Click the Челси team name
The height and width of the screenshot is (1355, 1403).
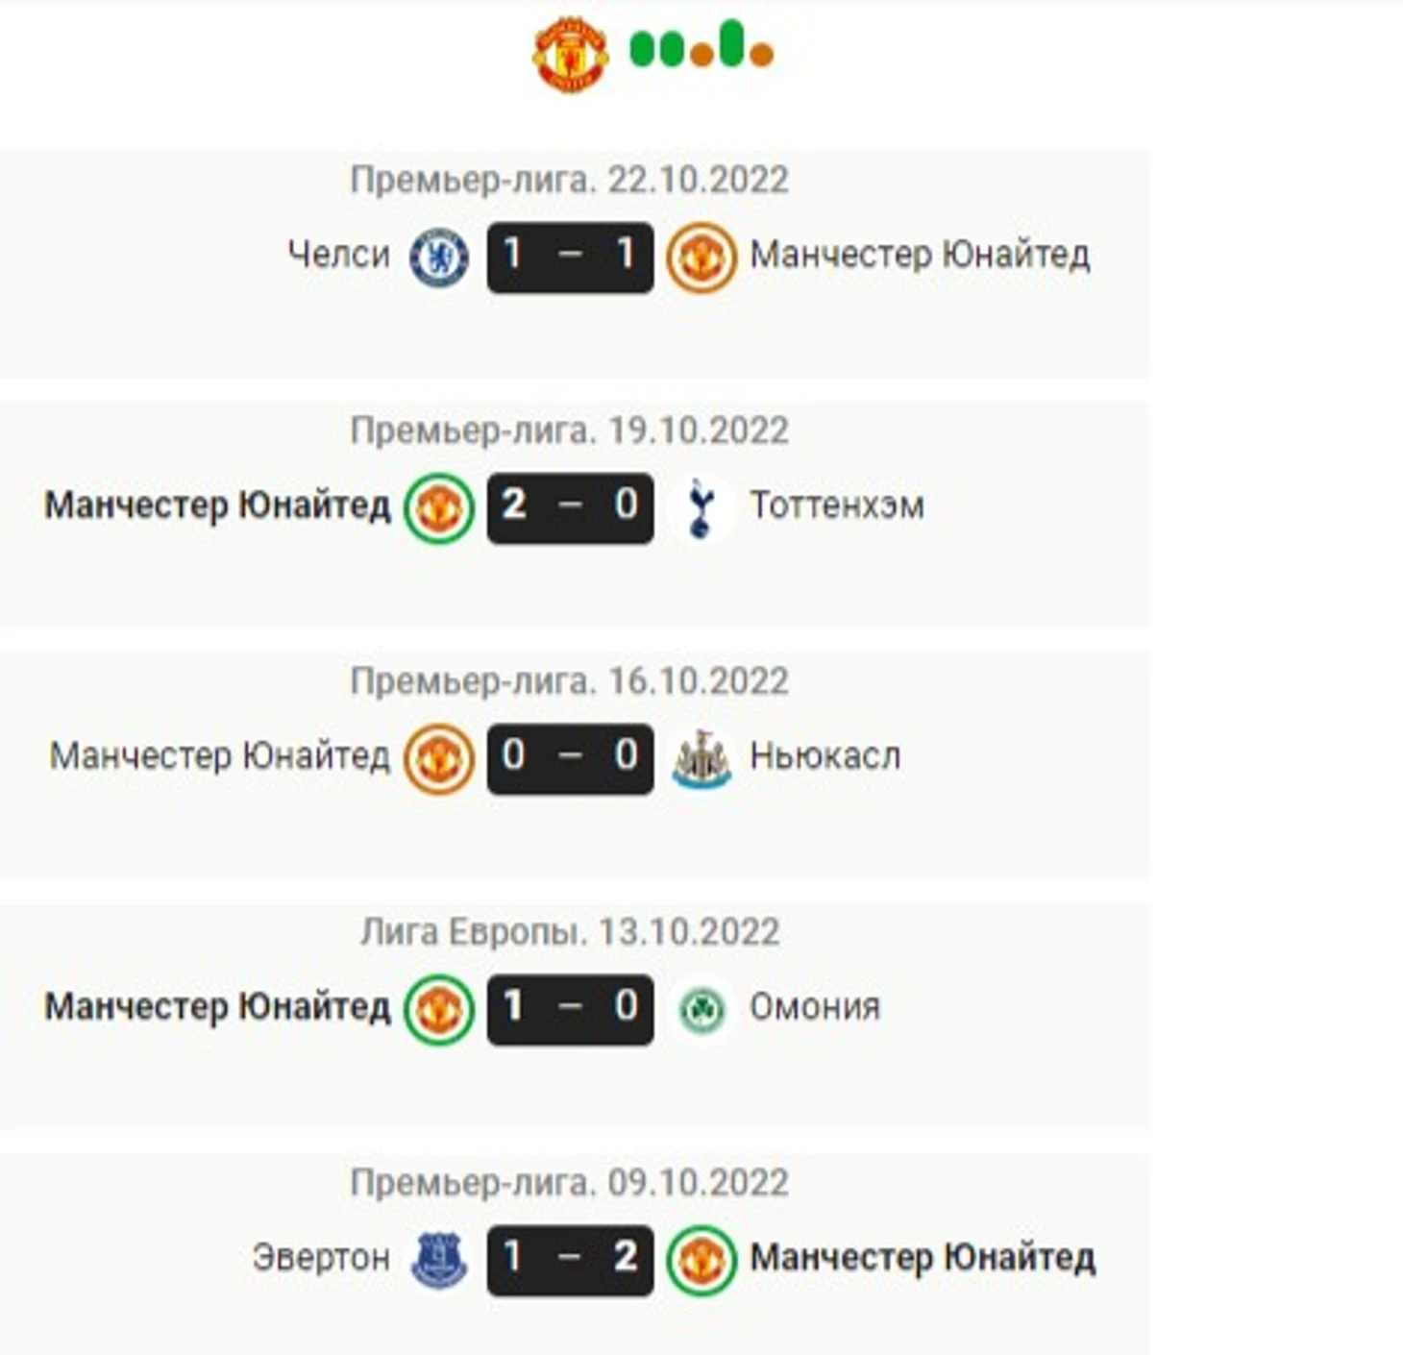tap(339, 255)
